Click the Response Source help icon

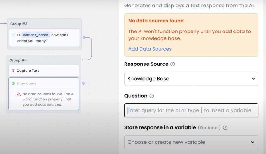[173, 64]
